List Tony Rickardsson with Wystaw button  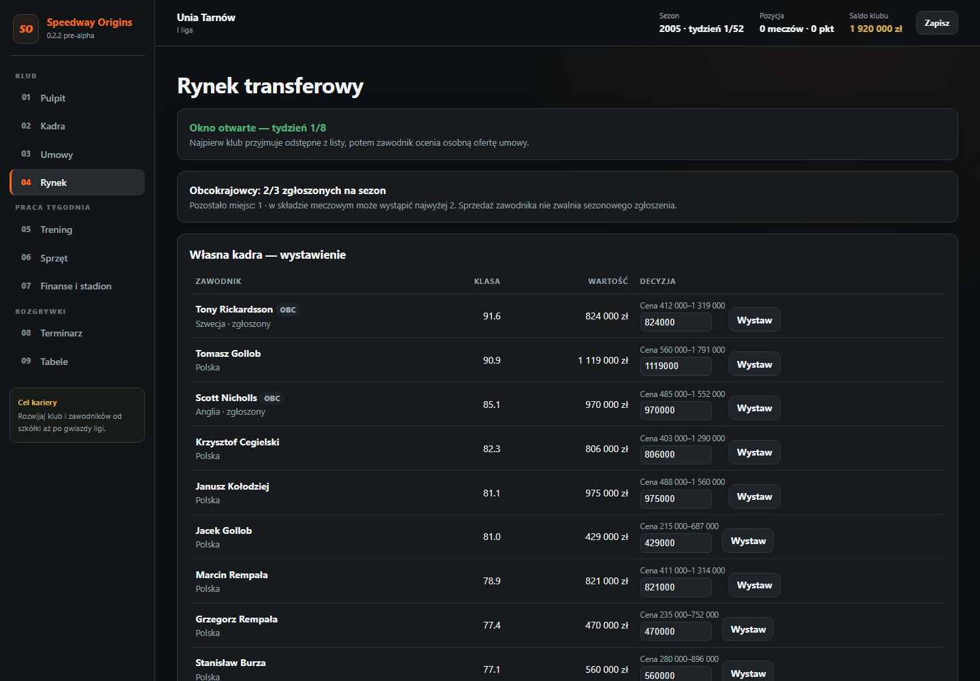(x=754, y=320)
